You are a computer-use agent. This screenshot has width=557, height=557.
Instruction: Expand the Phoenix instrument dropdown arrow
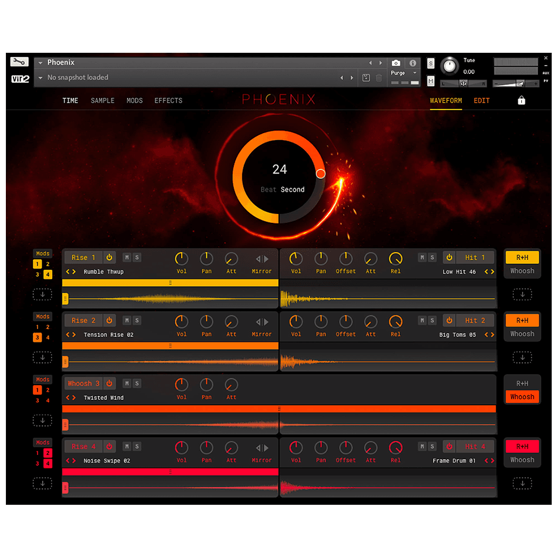click(x=40, y=63)
